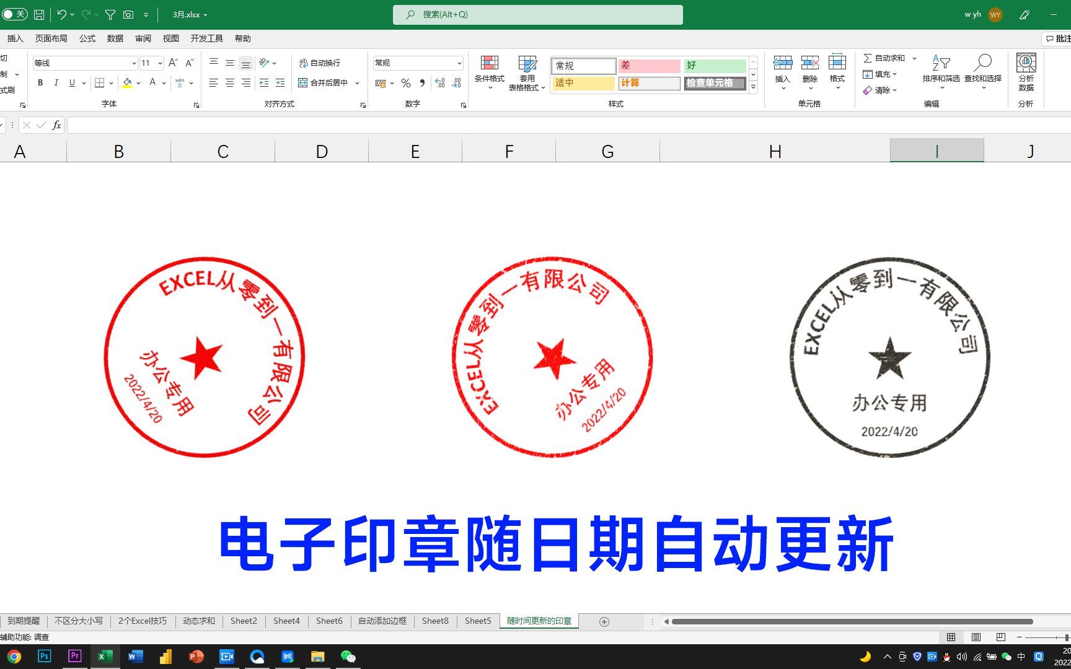Open the 清除 clear dropdown
1071x669 pixels.
[x=879, y=90]
